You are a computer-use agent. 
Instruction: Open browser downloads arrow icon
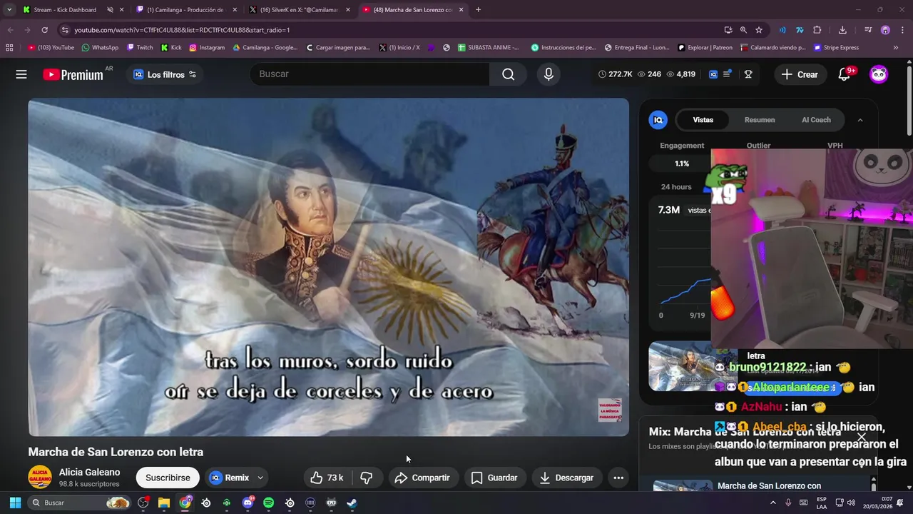[842, 30]
